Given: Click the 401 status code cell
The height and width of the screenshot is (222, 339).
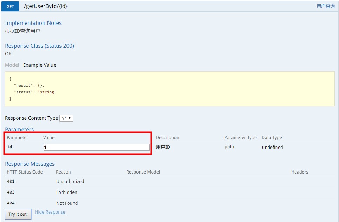Looking at the screenshot, I should click(x=11, y=181).
